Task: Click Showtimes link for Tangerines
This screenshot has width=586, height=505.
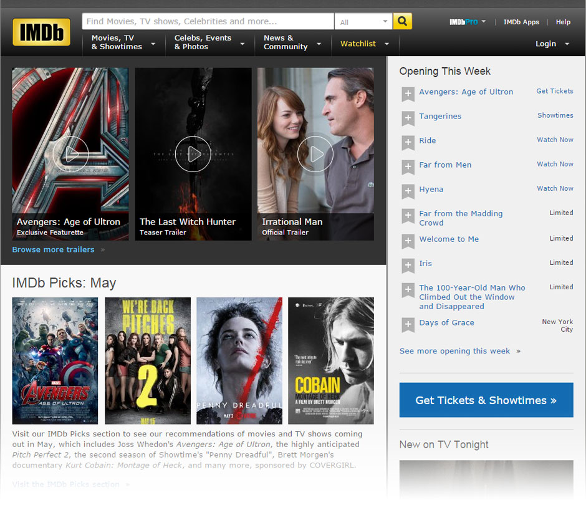Action: pyautogui.click(x=555, y=115)
